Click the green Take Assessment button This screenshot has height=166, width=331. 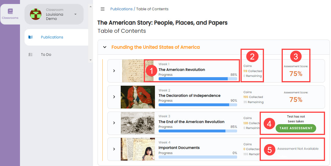[296, 128]
